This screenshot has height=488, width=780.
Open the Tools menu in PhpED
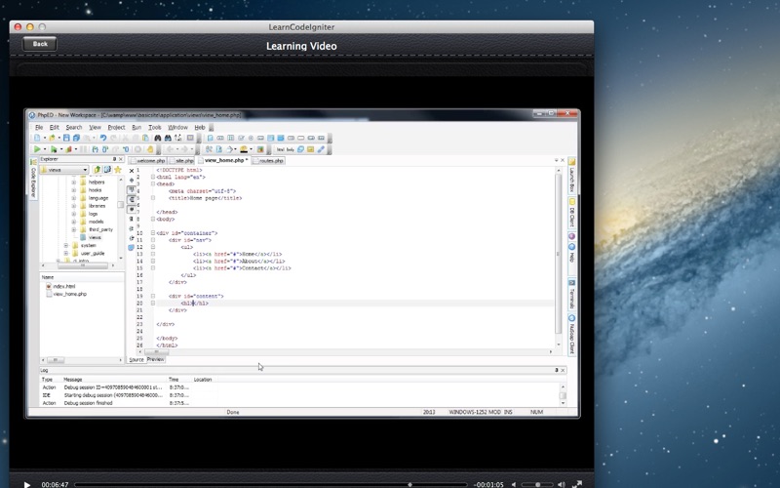tap(155, 128)
